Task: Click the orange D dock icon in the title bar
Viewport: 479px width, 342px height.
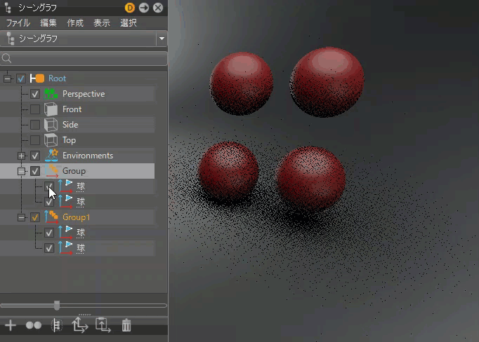Action: tap(130, 8)
